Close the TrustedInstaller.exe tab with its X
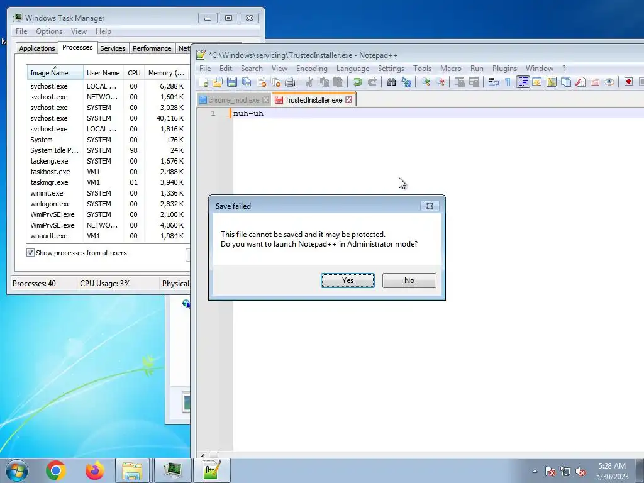644x483 pixels. (348, 100)
